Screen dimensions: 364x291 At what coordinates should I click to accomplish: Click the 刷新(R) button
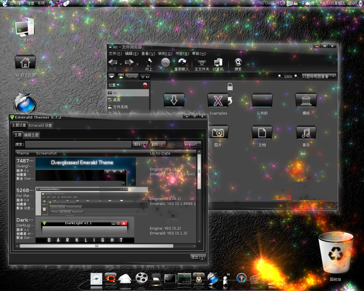(158, 144)
